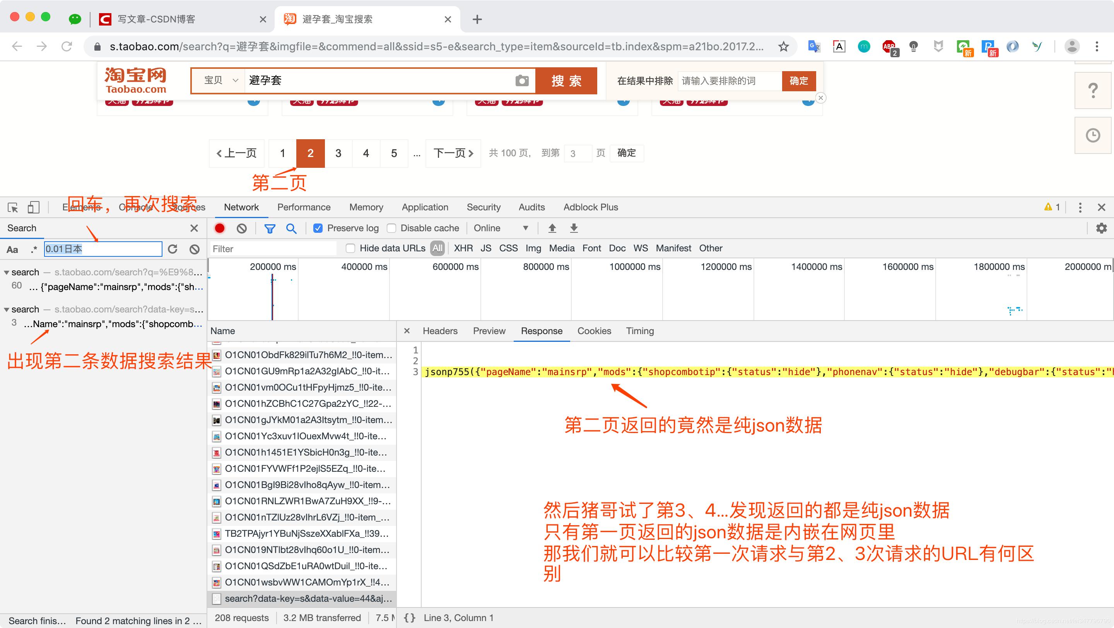
Task: Collapse the first search result group
Action: click(6, 272)
